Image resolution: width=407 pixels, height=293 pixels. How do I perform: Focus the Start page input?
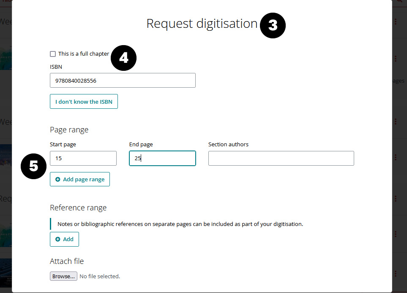[83, 159]
